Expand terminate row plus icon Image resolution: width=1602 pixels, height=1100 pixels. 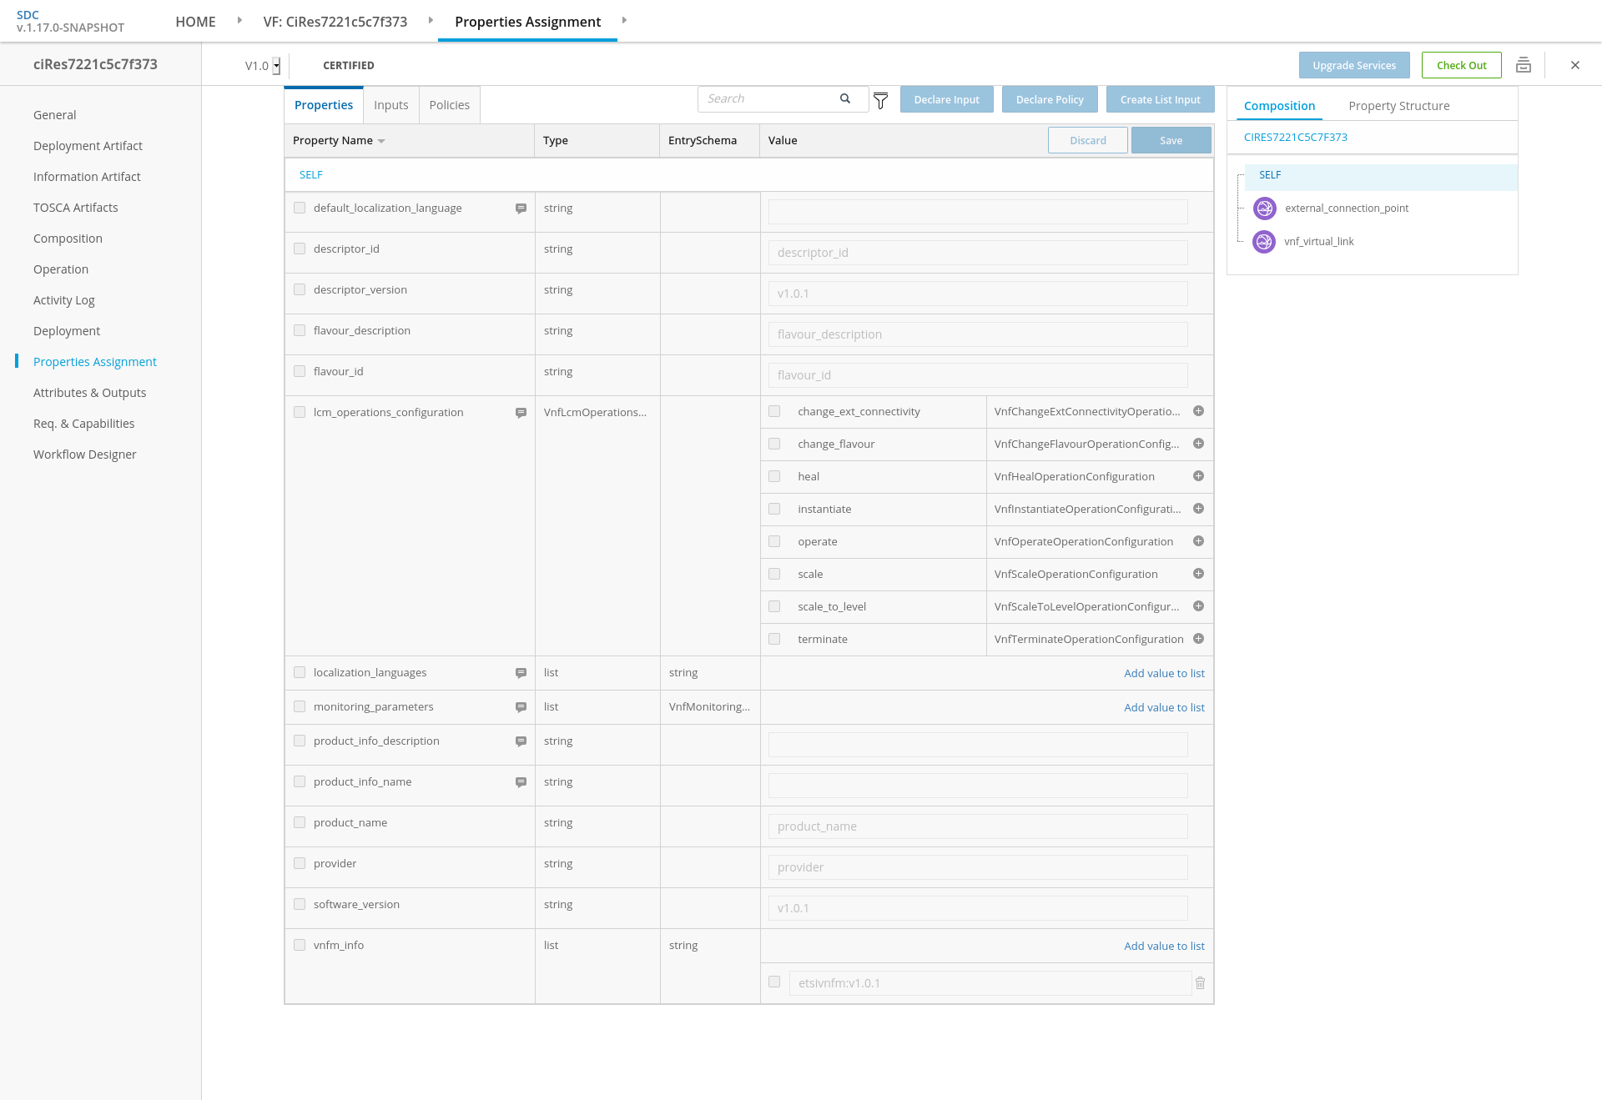pyautogui.click(x=1198, y=639)
